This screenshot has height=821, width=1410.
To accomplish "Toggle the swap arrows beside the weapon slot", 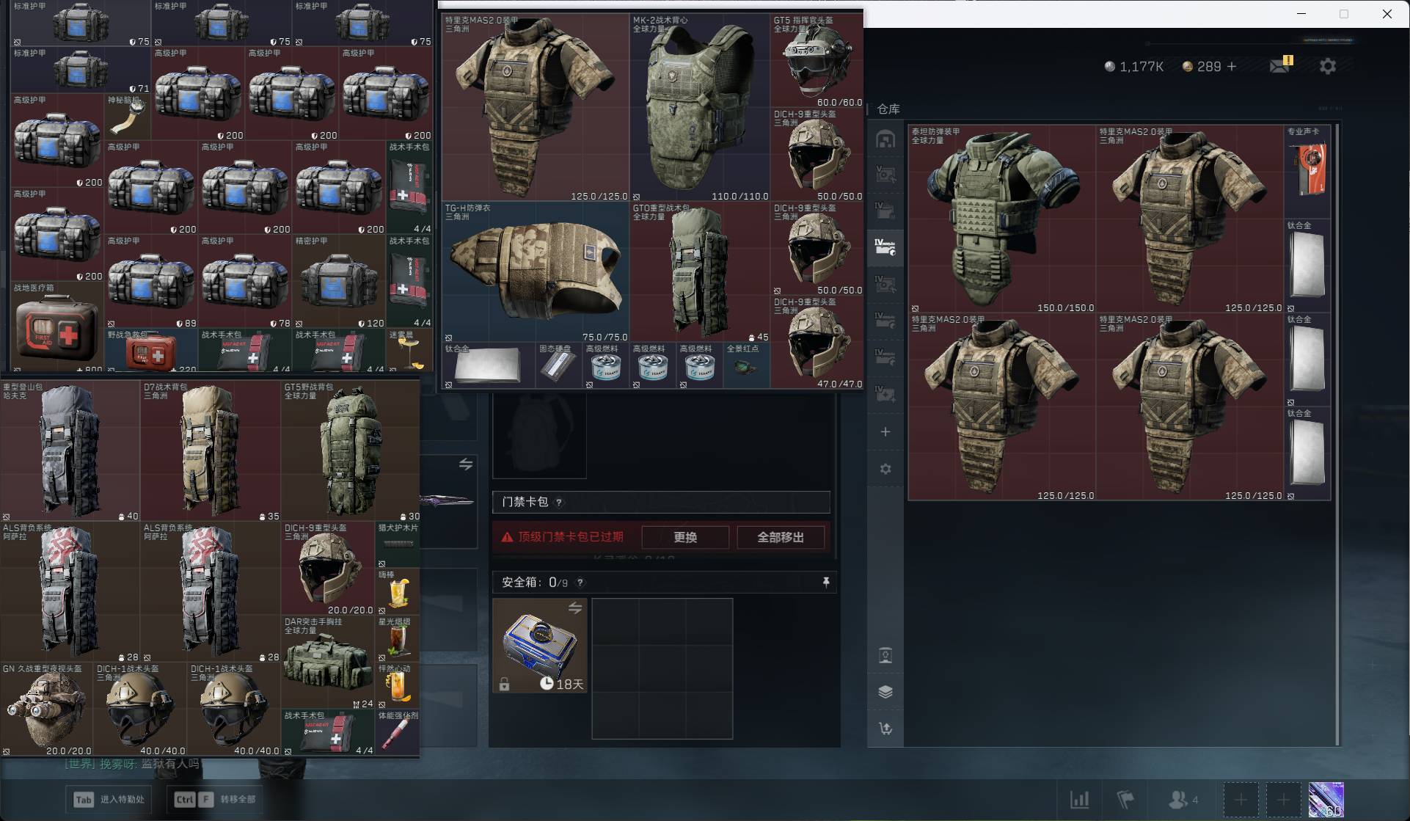I will (466, 464).
